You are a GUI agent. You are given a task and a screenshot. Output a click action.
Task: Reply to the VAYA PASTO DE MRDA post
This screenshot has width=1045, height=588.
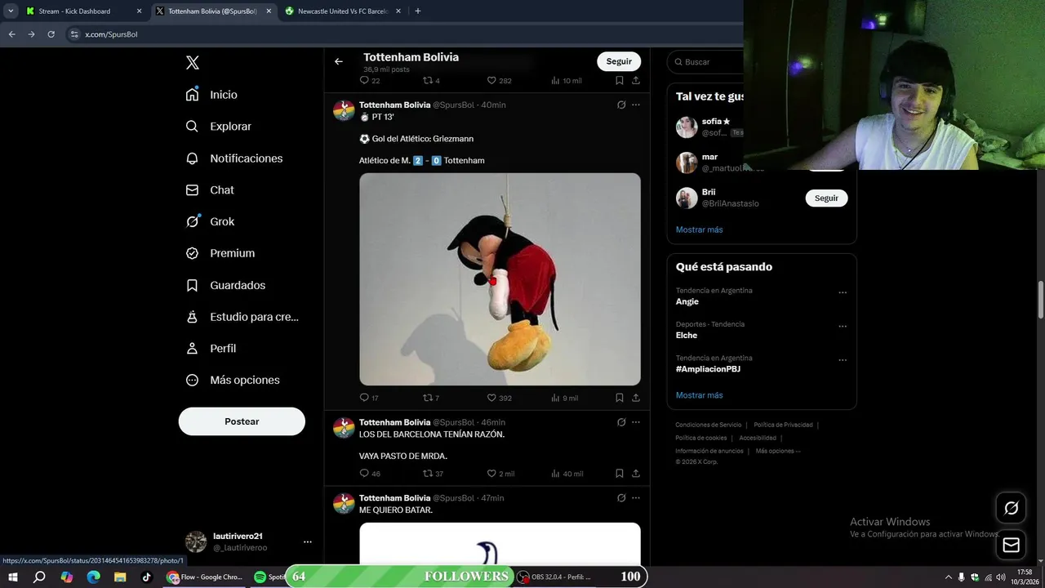point(370,474)
